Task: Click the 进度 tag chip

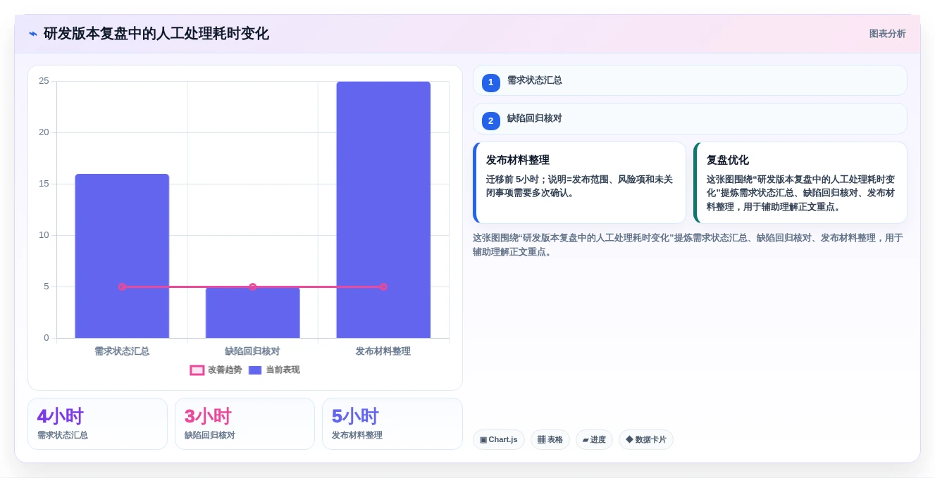Action: pyautogui.click(x=594, y=439)
